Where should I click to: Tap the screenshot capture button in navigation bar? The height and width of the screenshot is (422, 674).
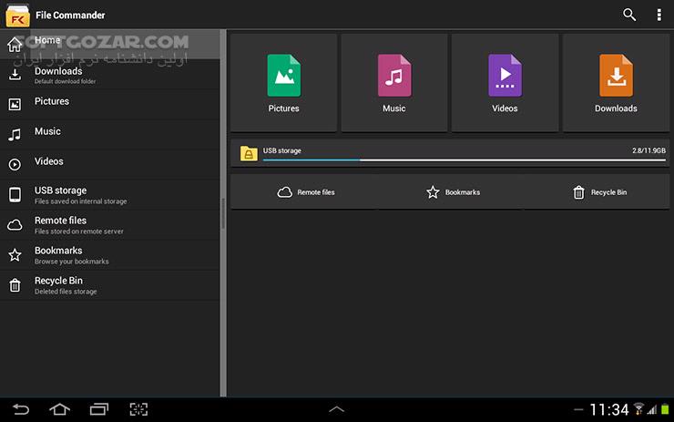[x=138, y=409]
